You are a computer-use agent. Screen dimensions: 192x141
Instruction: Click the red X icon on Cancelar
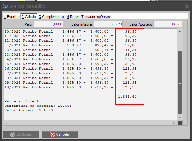click(x=52, y=134)
